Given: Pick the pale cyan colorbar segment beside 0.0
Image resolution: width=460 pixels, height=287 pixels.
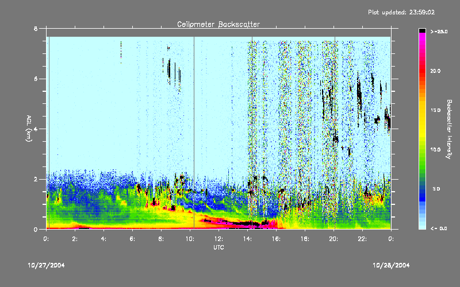Looking at the screenshot, I should [422, 226].
